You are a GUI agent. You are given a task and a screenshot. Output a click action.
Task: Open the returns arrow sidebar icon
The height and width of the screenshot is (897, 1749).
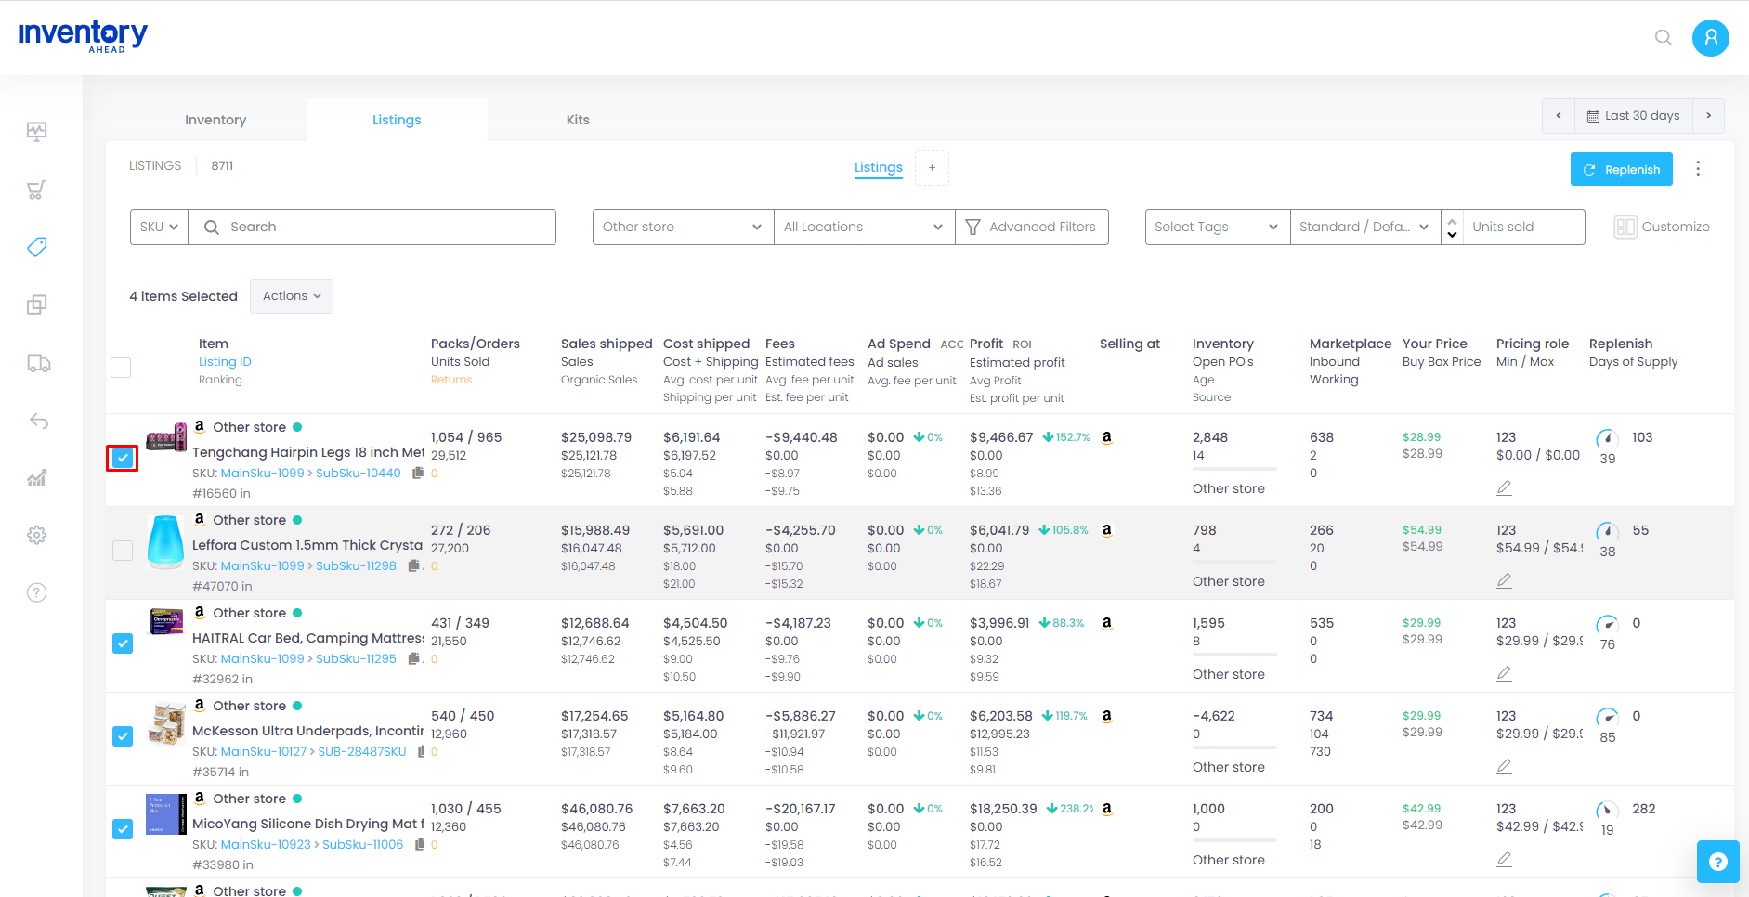click(38, 421)
